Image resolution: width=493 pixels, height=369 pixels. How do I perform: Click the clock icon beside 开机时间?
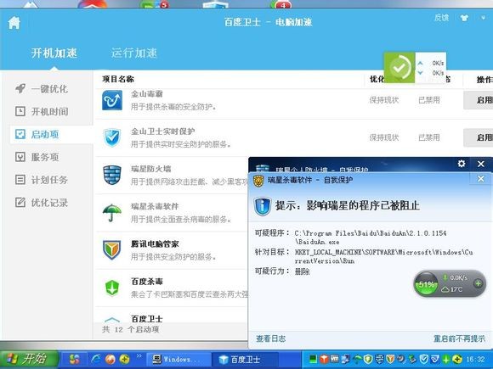[20, 111]
